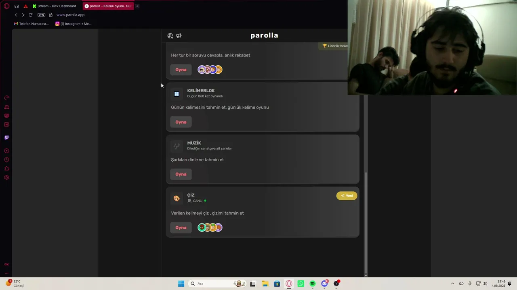
Task: Open the OneDrive cloud tray icon
Action: (461, 284)
